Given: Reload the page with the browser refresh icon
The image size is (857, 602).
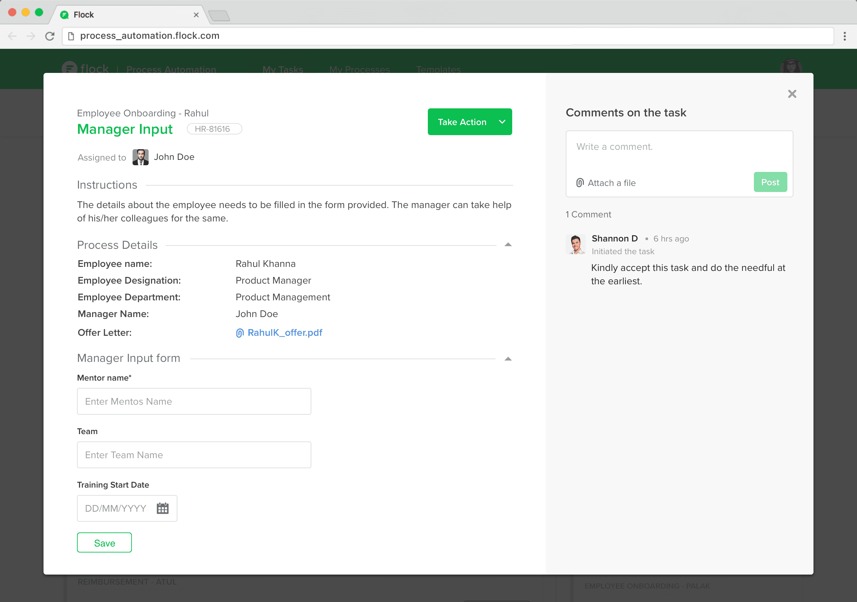Looking at the screenshot, I should pyautogui.click(x=50, y=36).
